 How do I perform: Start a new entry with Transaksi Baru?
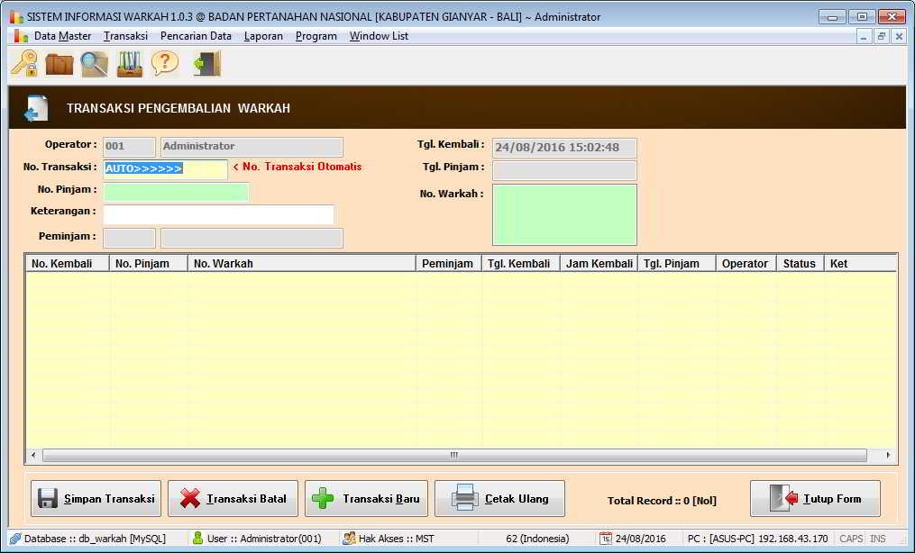(x=366, y=499)
